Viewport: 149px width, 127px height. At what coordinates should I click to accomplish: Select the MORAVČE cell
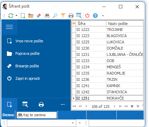pyautogui.click(x=125, y=98)
